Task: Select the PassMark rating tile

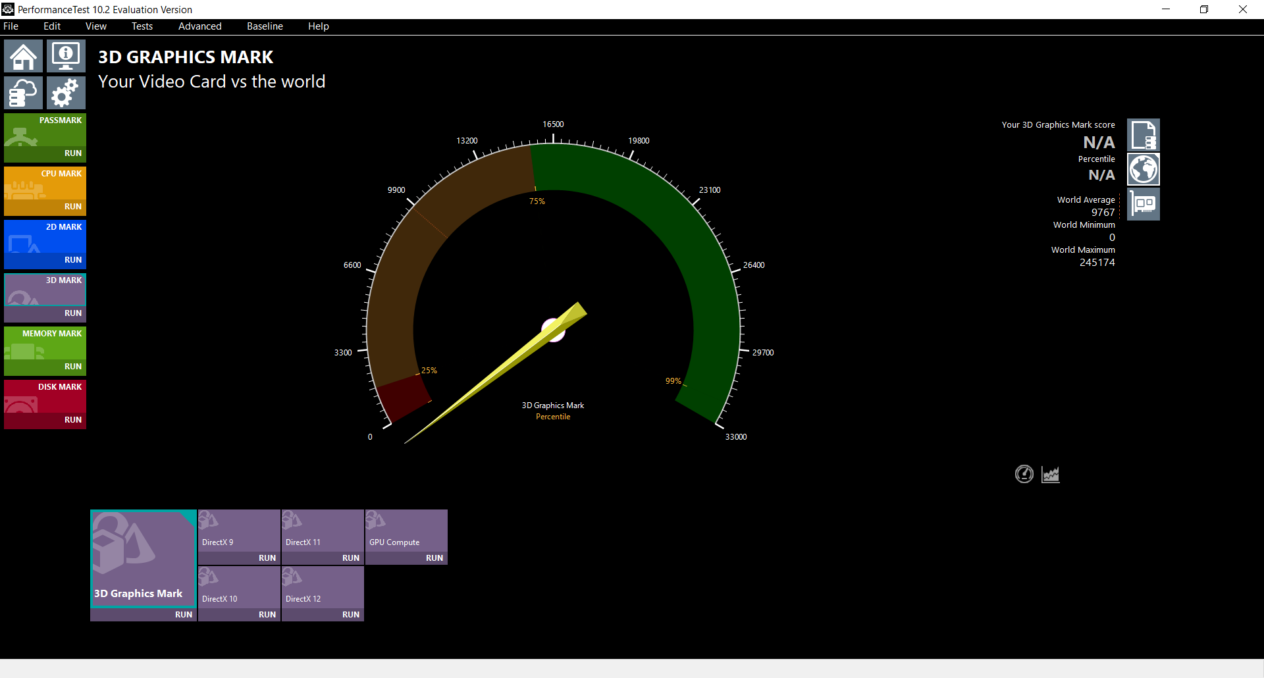Action: click(x=45, y=130)
